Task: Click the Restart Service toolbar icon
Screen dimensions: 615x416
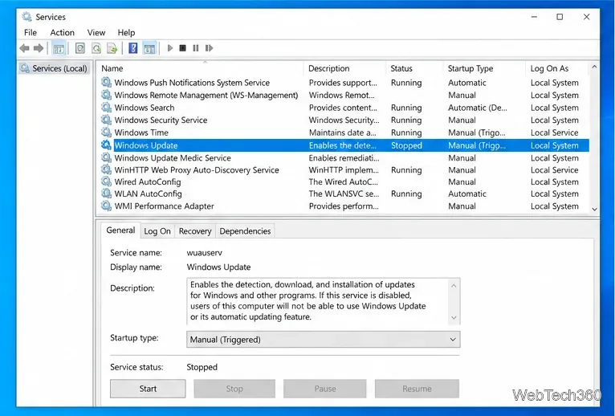Action: click(209, 48)
